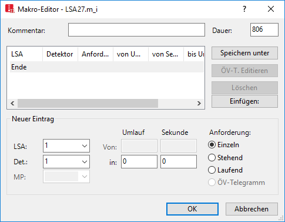Cancel with the Abbrechen button

point(252,209)
